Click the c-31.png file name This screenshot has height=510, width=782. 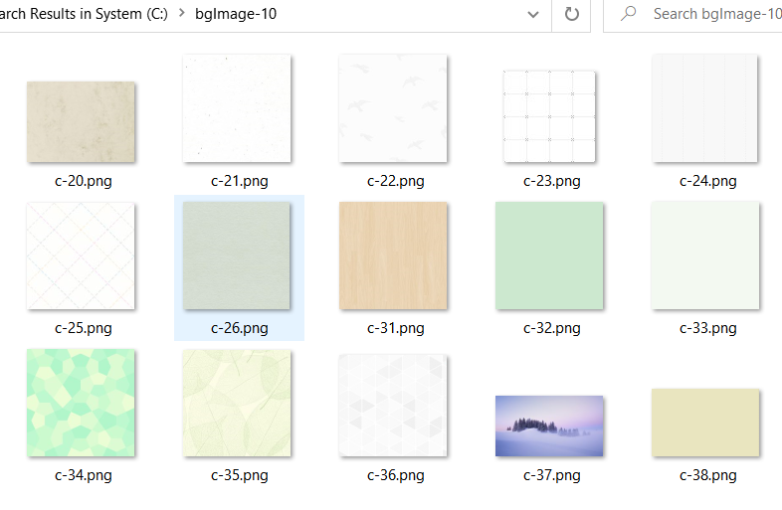[x=396, y=328]
